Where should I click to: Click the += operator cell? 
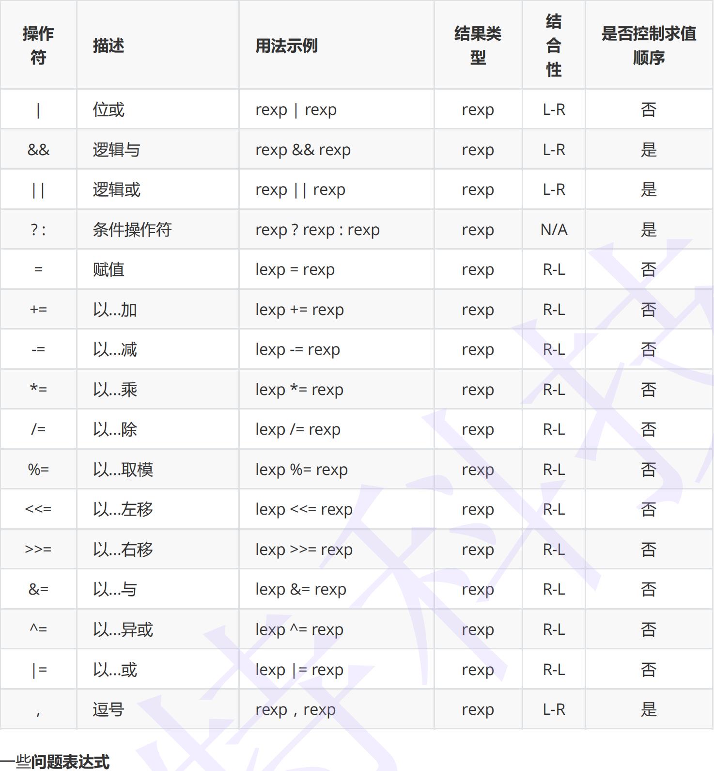click(38, 310)
